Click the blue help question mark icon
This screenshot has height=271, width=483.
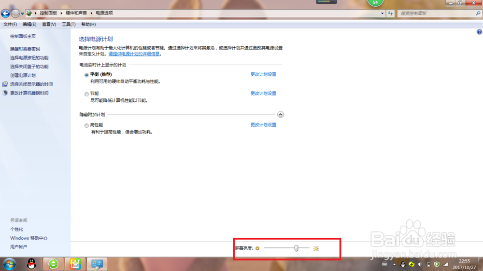coord(479,32)
